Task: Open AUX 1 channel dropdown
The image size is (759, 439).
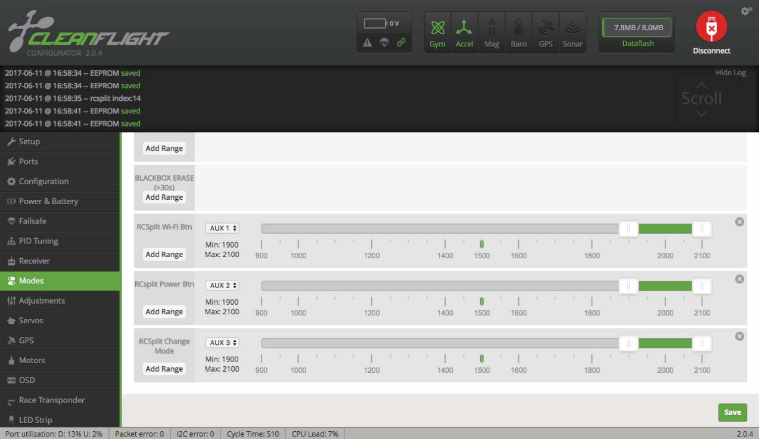Action: click(222, 228)
